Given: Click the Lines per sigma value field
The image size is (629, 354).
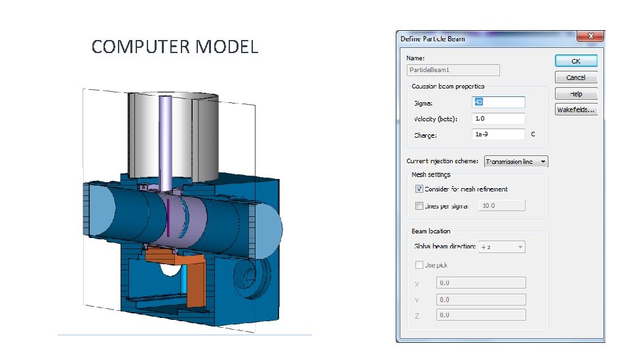Looking at the screenshot, I should (x=503, y=205).
